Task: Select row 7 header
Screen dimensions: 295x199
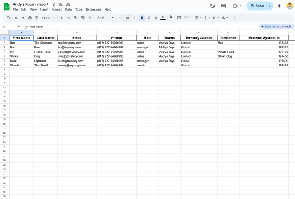Action: (x=4, y=65)
